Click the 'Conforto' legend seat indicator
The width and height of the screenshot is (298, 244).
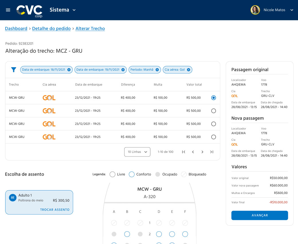click(x=132, y=174)
